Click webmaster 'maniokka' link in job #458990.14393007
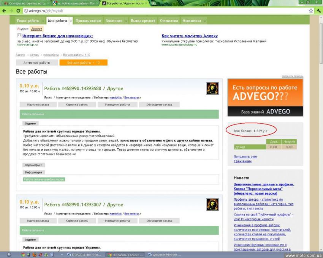323x258 pixels. click(116, 214)
